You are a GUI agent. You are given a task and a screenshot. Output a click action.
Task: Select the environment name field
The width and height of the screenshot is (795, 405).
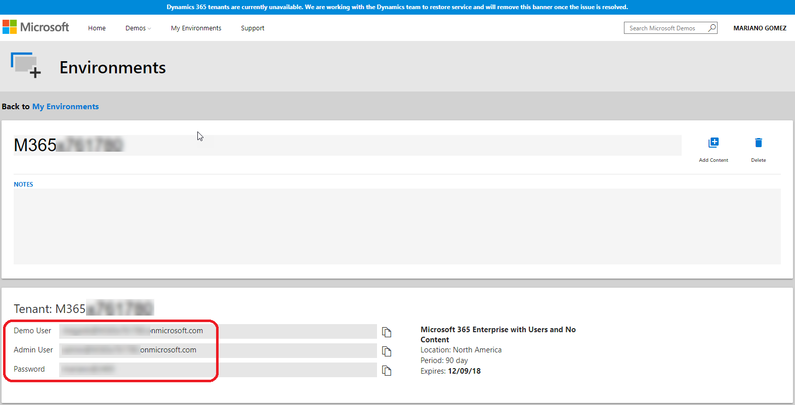(347, 145)
